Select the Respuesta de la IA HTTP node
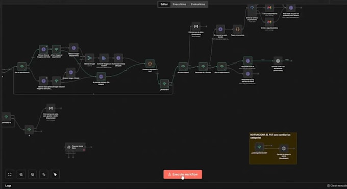347x189 pixels. (x=247, y=61)
